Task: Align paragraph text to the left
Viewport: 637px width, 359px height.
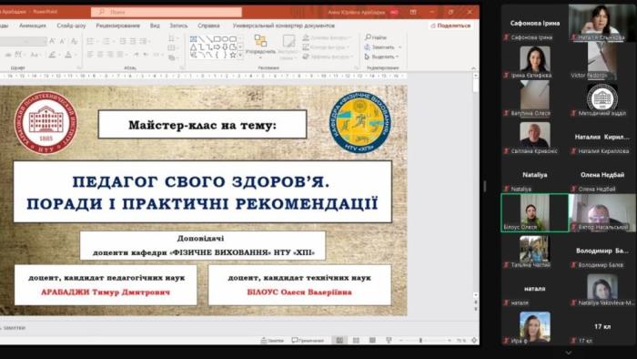Action: (90, 54)
